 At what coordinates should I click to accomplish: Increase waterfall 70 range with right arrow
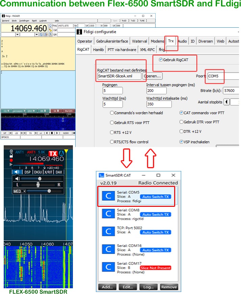point(36,133)
